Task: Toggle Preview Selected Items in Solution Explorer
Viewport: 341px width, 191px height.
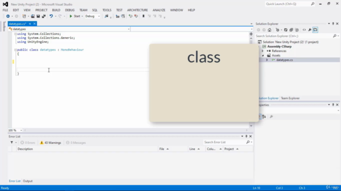Action: [x=315, y=30]
